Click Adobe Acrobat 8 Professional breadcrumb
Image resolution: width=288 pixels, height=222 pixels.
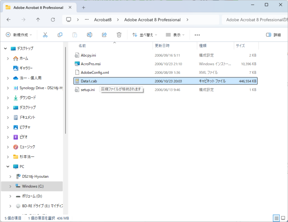(152, 20)
